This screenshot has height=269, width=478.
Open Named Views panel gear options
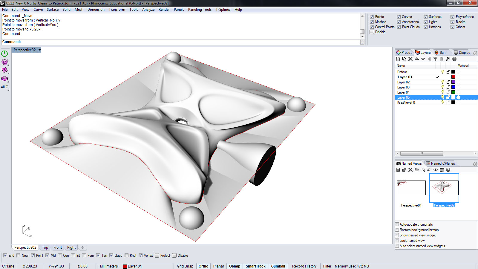coord(475,164)
